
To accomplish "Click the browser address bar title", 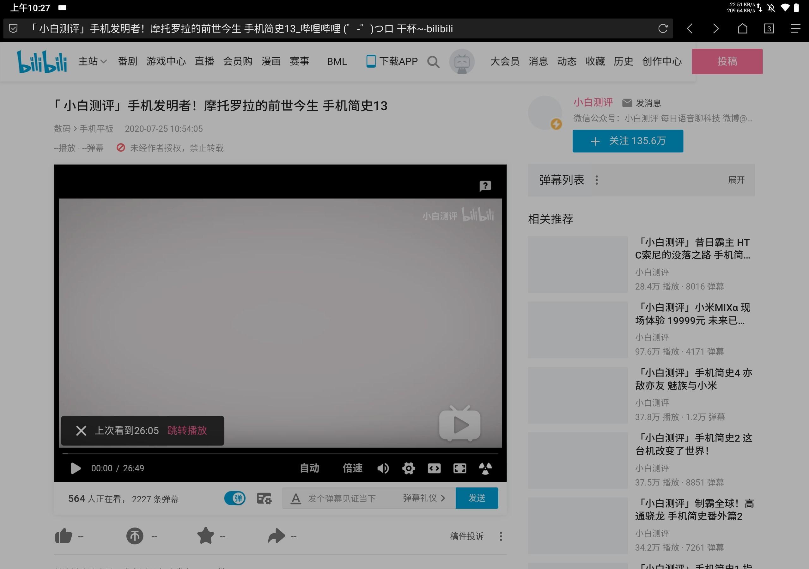I will pyautogui.click(x=241, y=28).
